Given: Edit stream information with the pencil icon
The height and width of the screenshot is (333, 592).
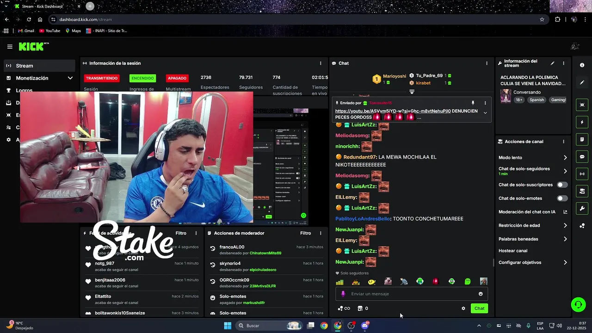Looking at the screenshot, I should (x=552, y=63).
